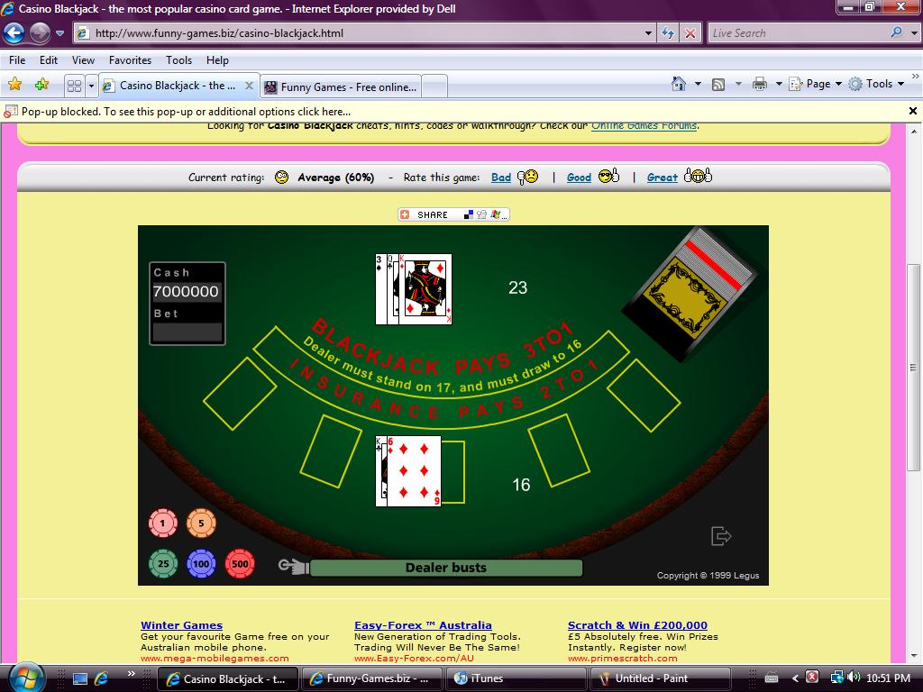Open Funny-Games.biz taskbar window

click(x=372, y=678)
